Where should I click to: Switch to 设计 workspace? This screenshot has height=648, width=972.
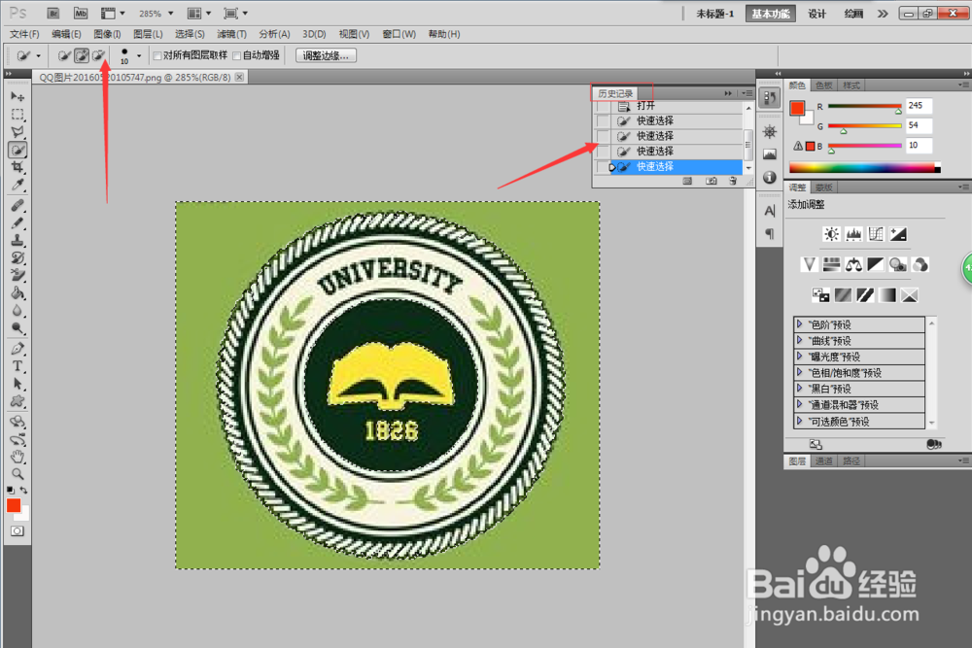pyautogui.click(x=816, y=14)
